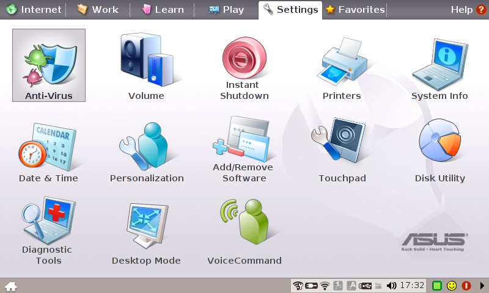Click the yellow smiley face icon
Screen dimensions: 489x293
point(452,286)
